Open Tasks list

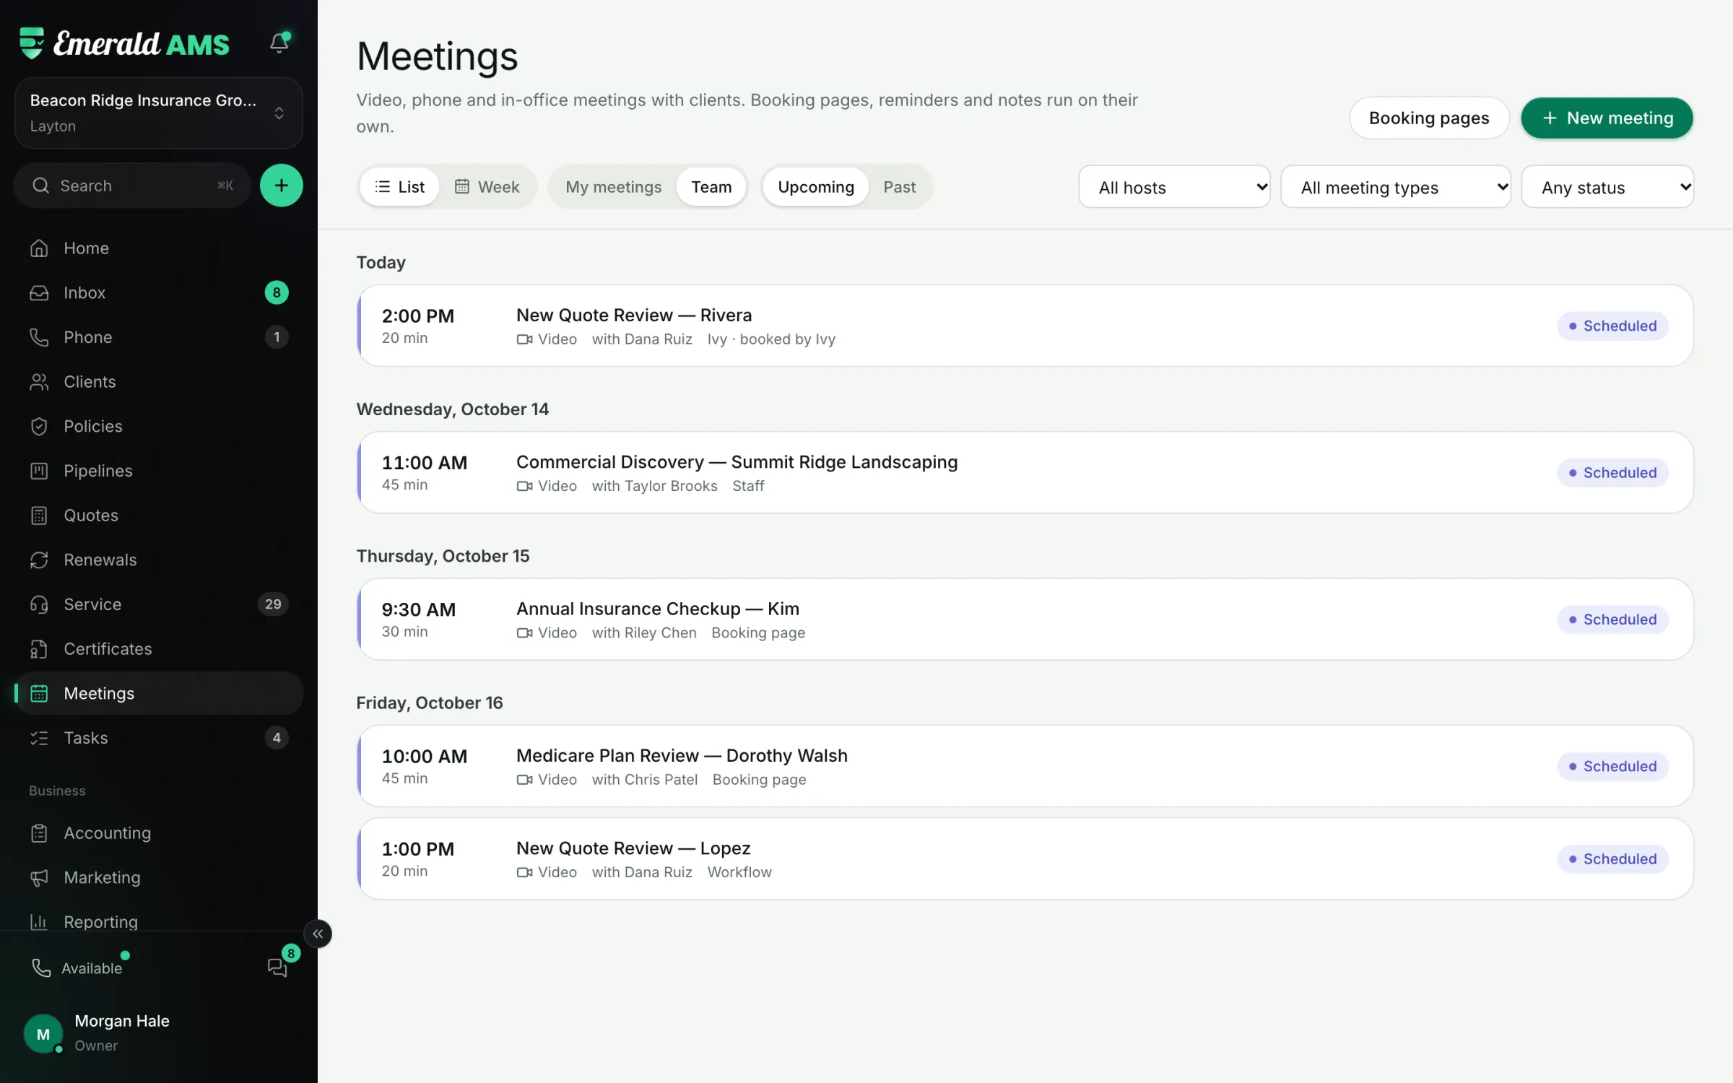click(x=159, y=737)
